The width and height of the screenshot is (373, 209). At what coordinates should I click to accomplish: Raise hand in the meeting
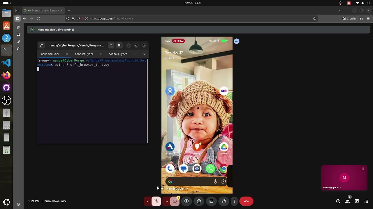tap(224, 201)
